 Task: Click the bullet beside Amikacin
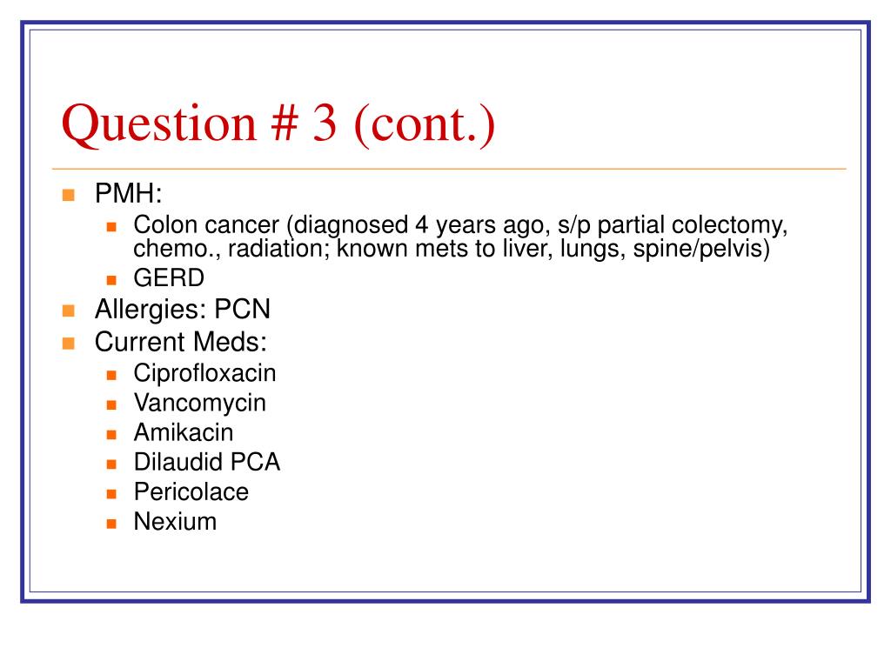coord(111,435)
